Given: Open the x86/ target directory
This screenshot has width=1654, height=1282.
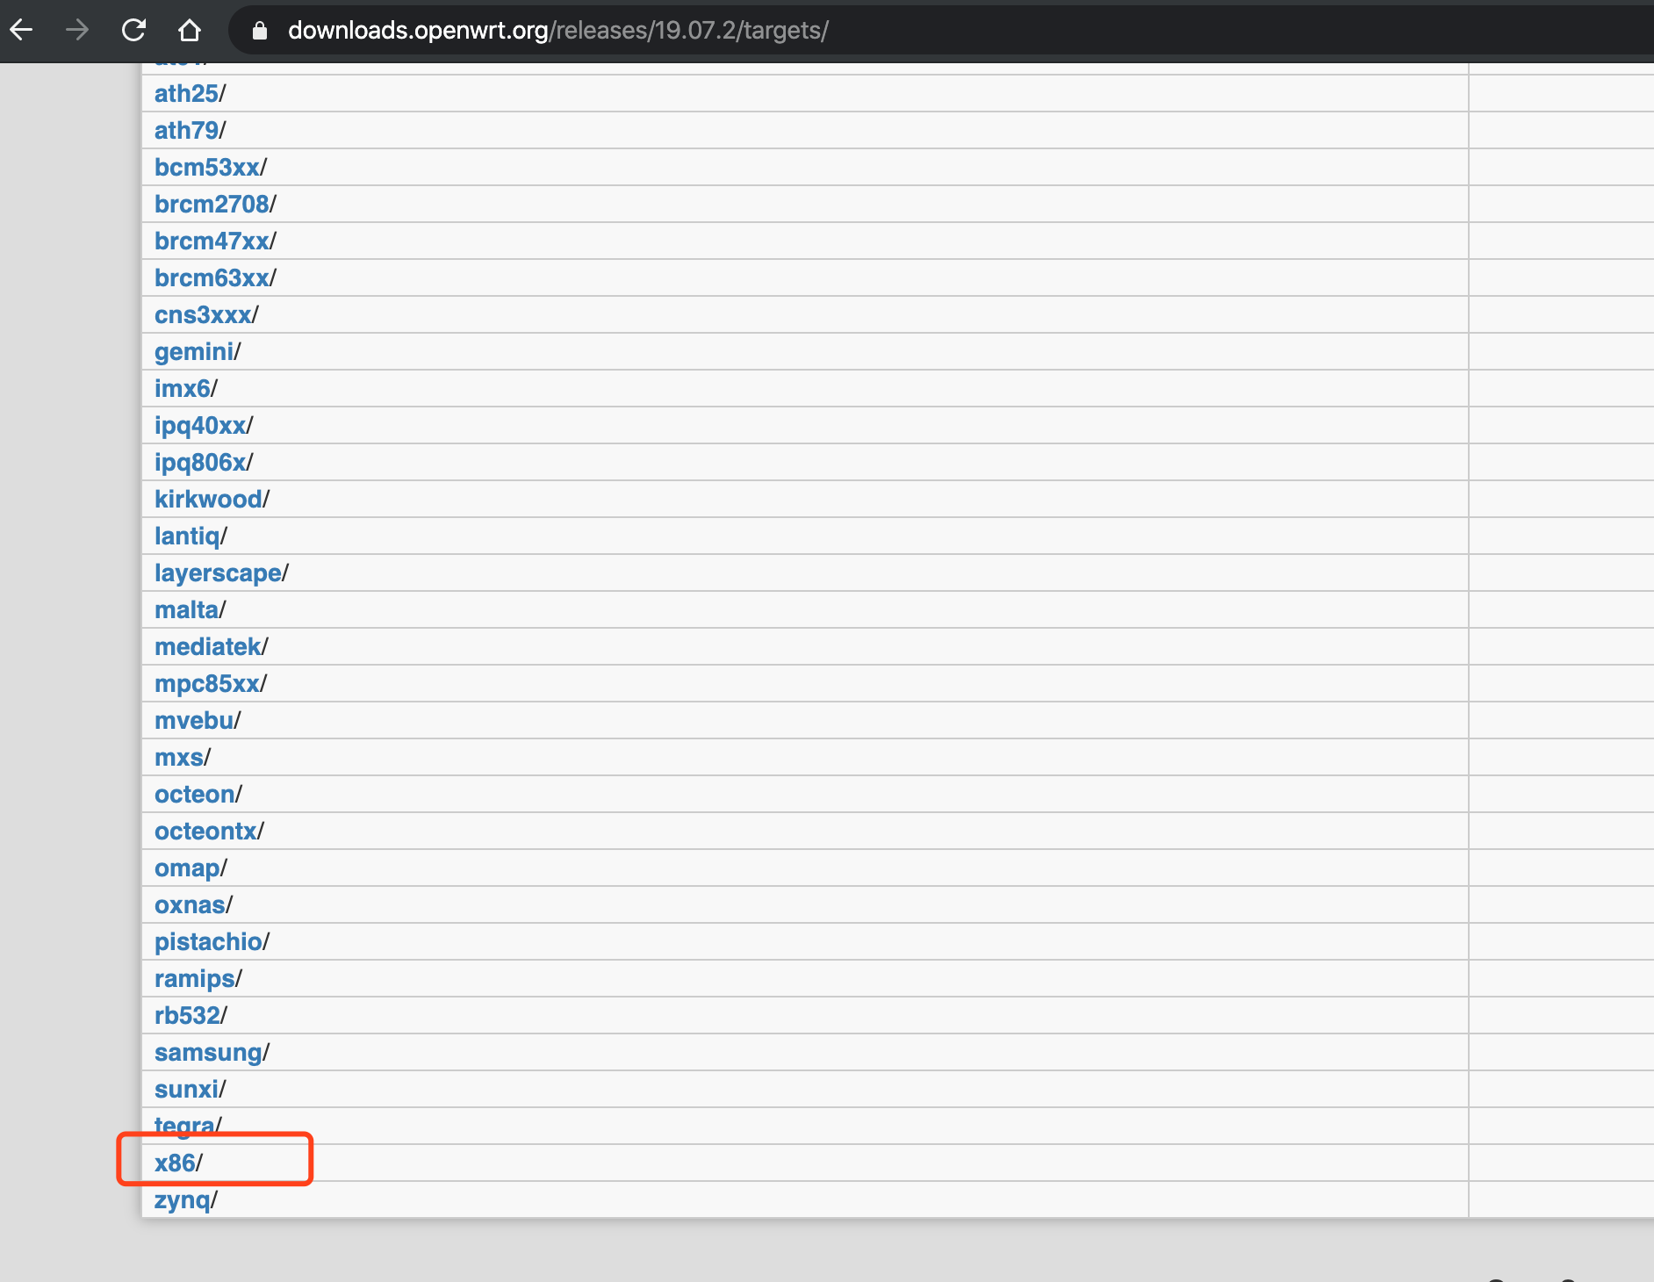Looking at the screenshot, I should (175, 1163).
